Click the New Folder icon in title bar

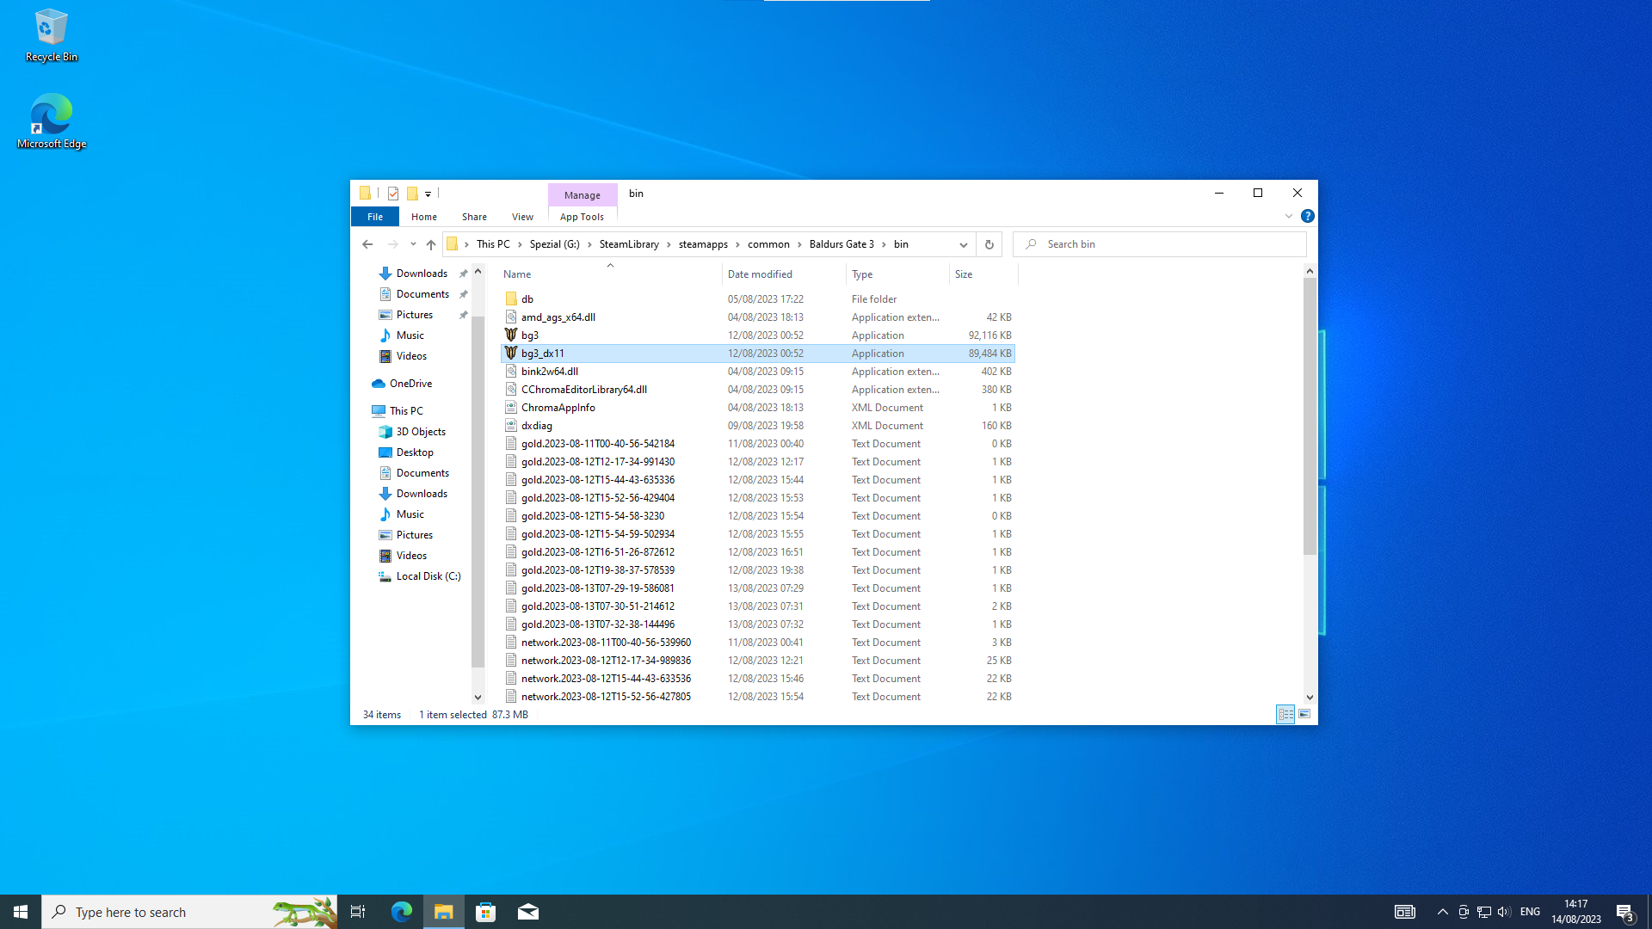412,194
